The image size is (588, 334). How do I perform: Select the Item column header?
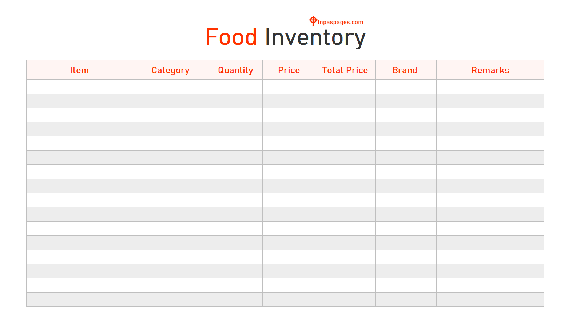[79, 70]
